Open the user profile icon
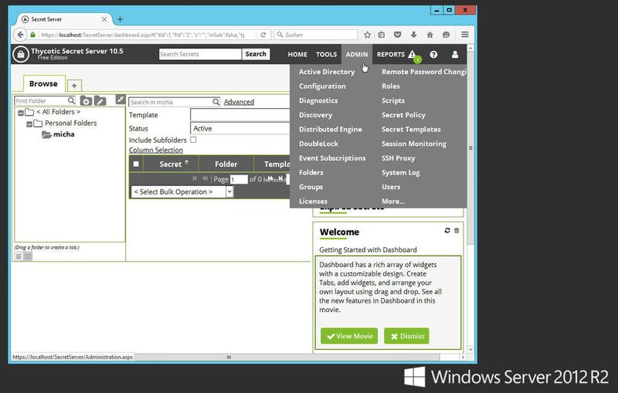 (x=455, y=54)
